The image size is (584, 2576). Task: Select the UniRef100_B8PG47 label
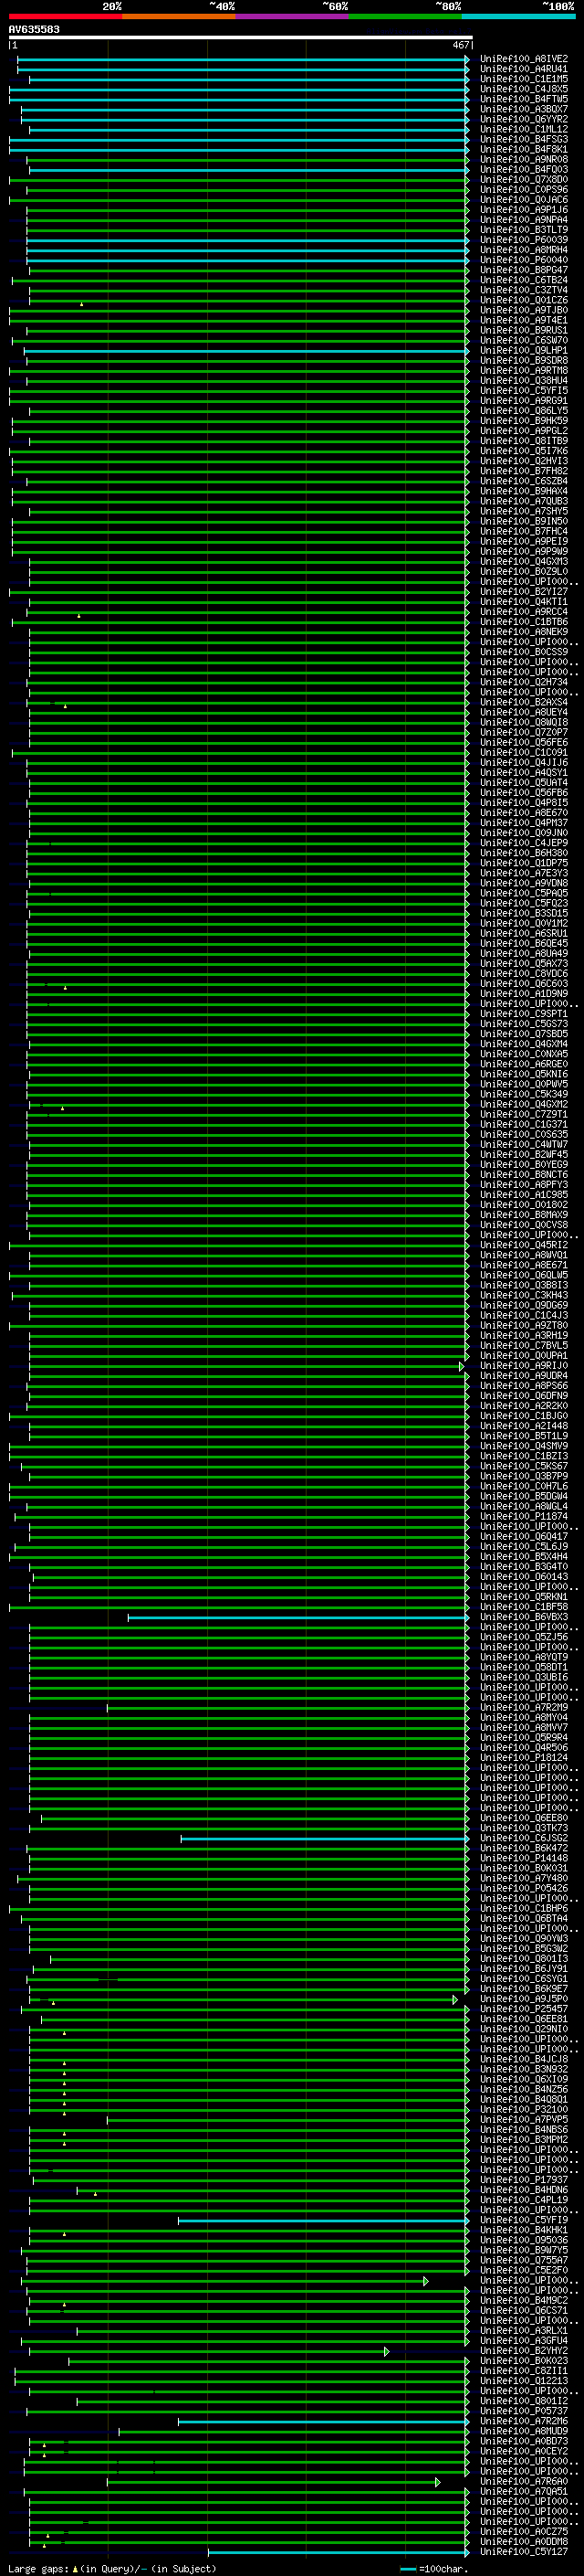(x=524, y=270)
